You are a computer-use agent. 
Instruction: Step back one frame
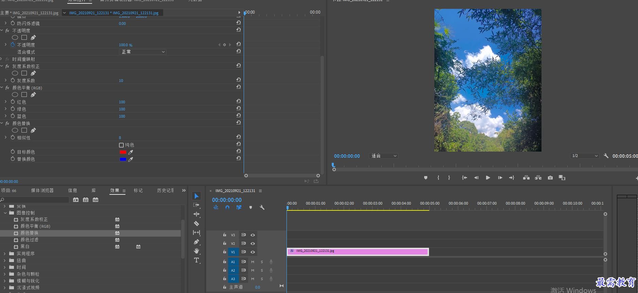click(476, 178)
